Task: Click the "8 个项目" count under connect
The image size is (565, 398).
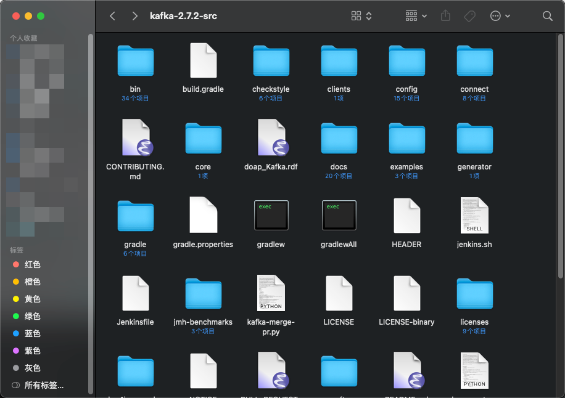Action: [x=474, y=98]
